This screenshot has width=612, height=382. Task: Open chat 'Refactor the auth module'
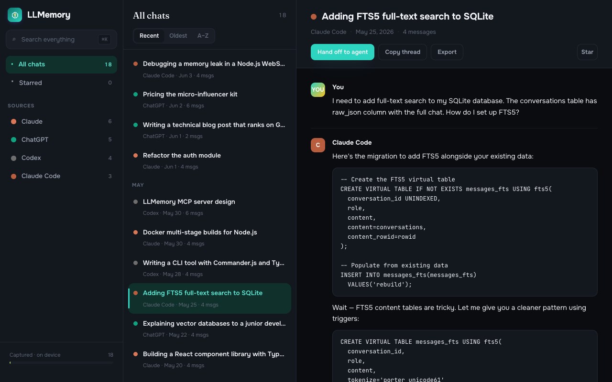(209, 161)
